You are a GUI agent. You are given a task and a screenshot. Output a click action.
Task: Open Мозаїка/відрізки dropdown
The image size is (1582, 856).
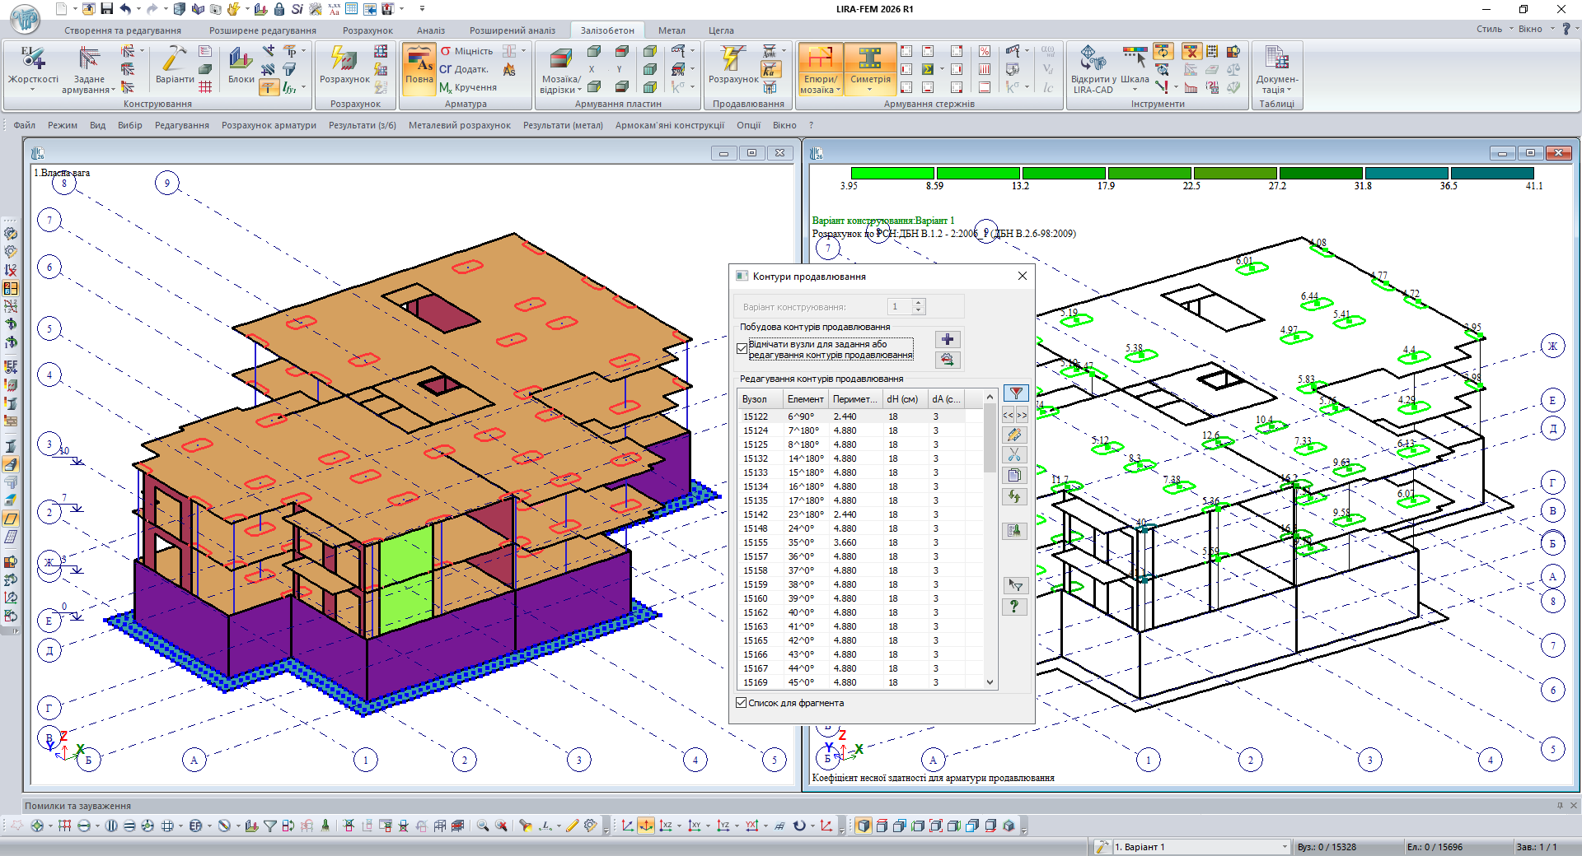[x=560, y=85]
